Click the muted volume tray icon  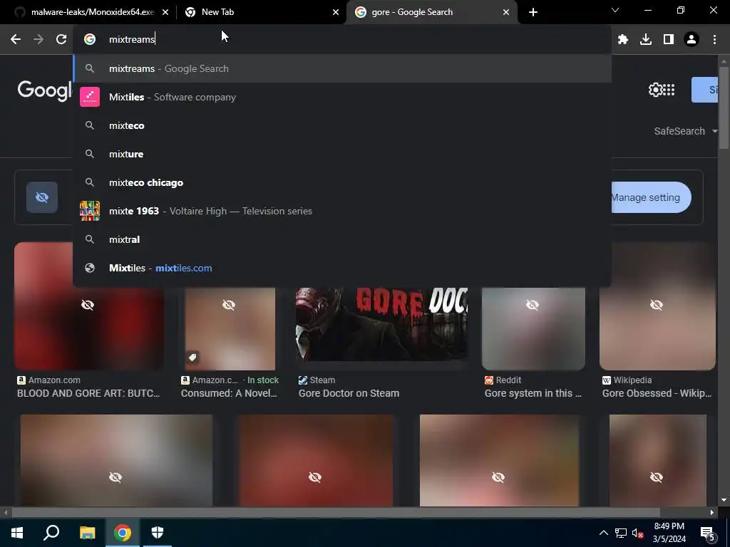638,533
